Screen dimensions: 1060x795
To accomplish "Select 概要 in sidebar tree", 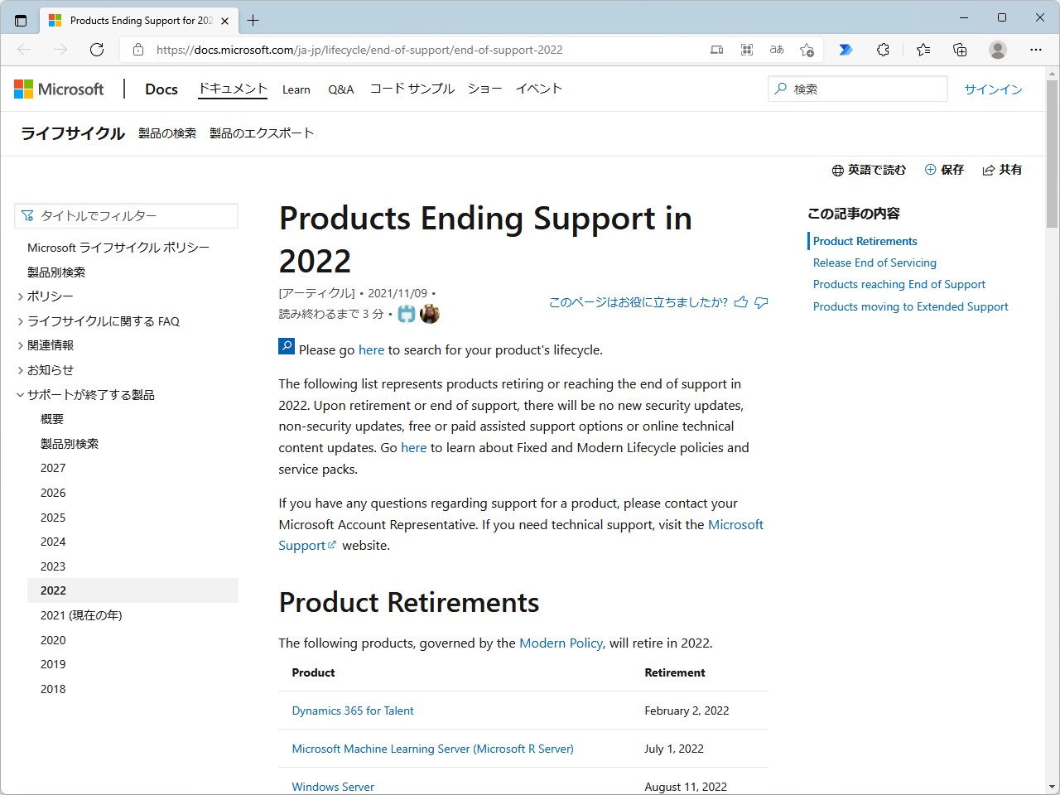I will coord(52,419).
